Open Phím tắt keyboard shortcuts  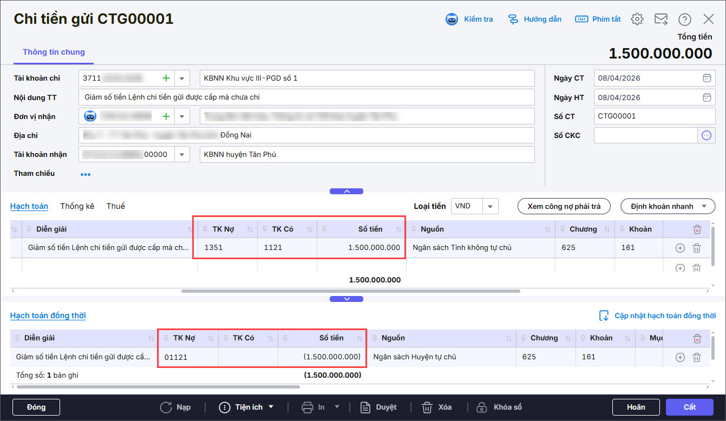[598, 19]
